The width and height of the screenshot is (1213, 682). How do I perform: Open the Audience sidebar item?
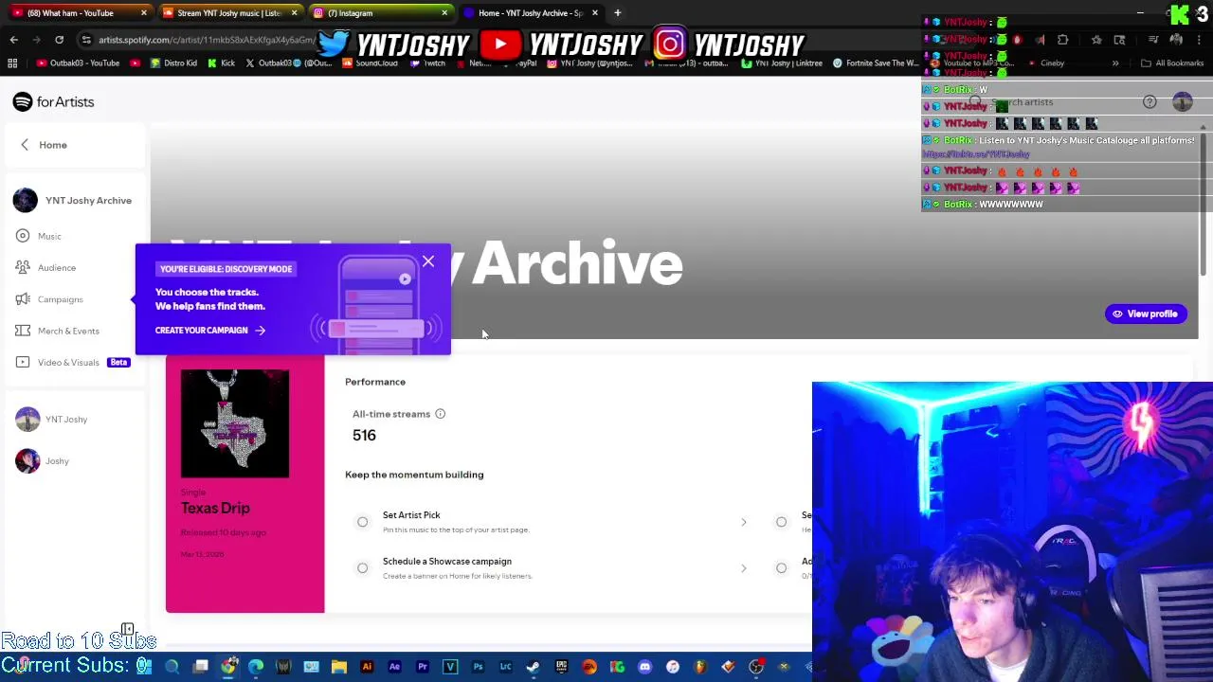click(56, 267)
